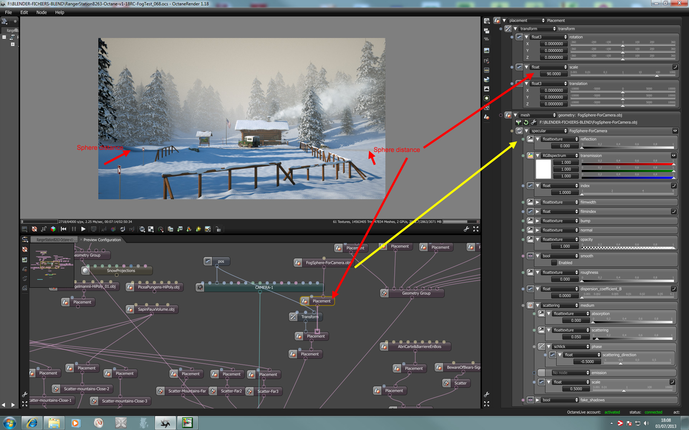Open the scattering medium type dropdown
The height and width of the screenshot is (430, 689).
(560, 305)
